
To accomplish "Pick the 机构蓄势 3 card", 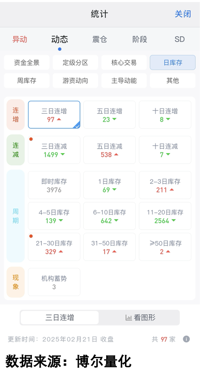I will 54,282.
